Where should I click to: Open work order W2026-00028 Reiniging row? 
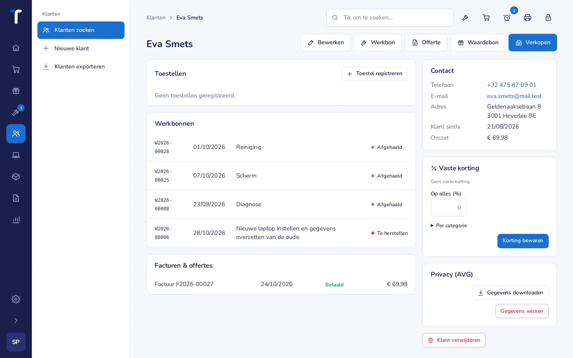coord(281,147)
